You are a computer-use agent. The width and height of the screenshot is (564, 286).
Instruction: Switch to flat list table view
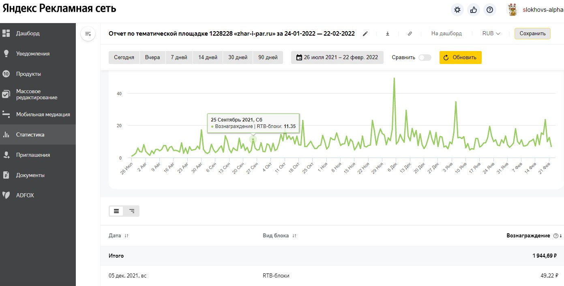116,211
